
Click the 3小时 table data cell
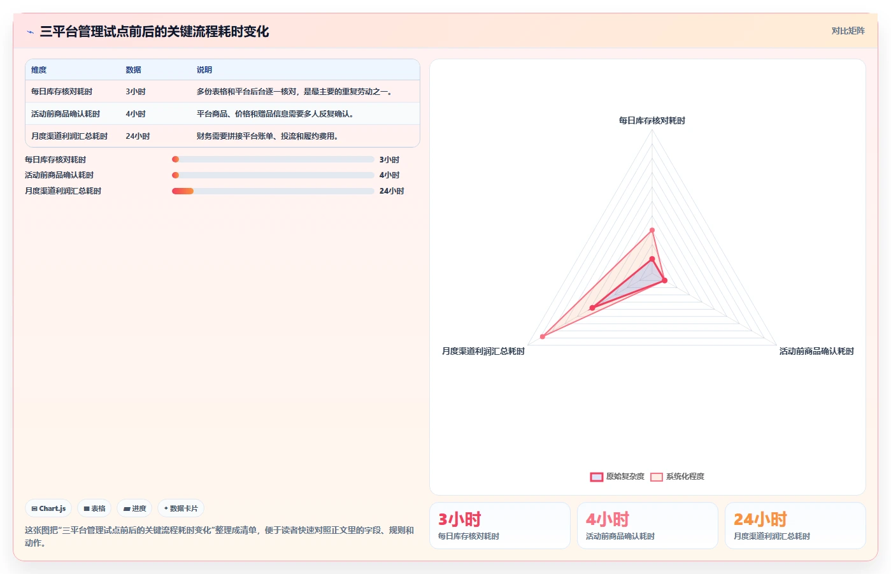point(136,92)
